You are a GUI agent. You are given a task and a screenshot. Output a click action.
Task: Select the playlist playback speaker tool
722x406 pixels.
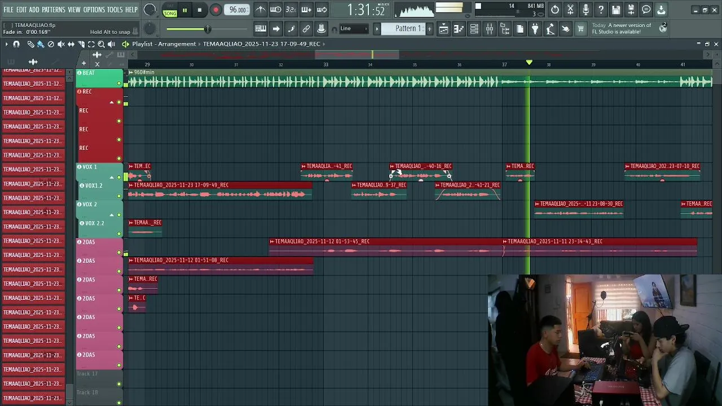112,44
